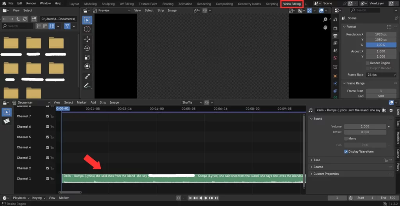
Task: Toggle Channel 1 mute checkbox
Action: pyautogui.click(x=47, y=178)
